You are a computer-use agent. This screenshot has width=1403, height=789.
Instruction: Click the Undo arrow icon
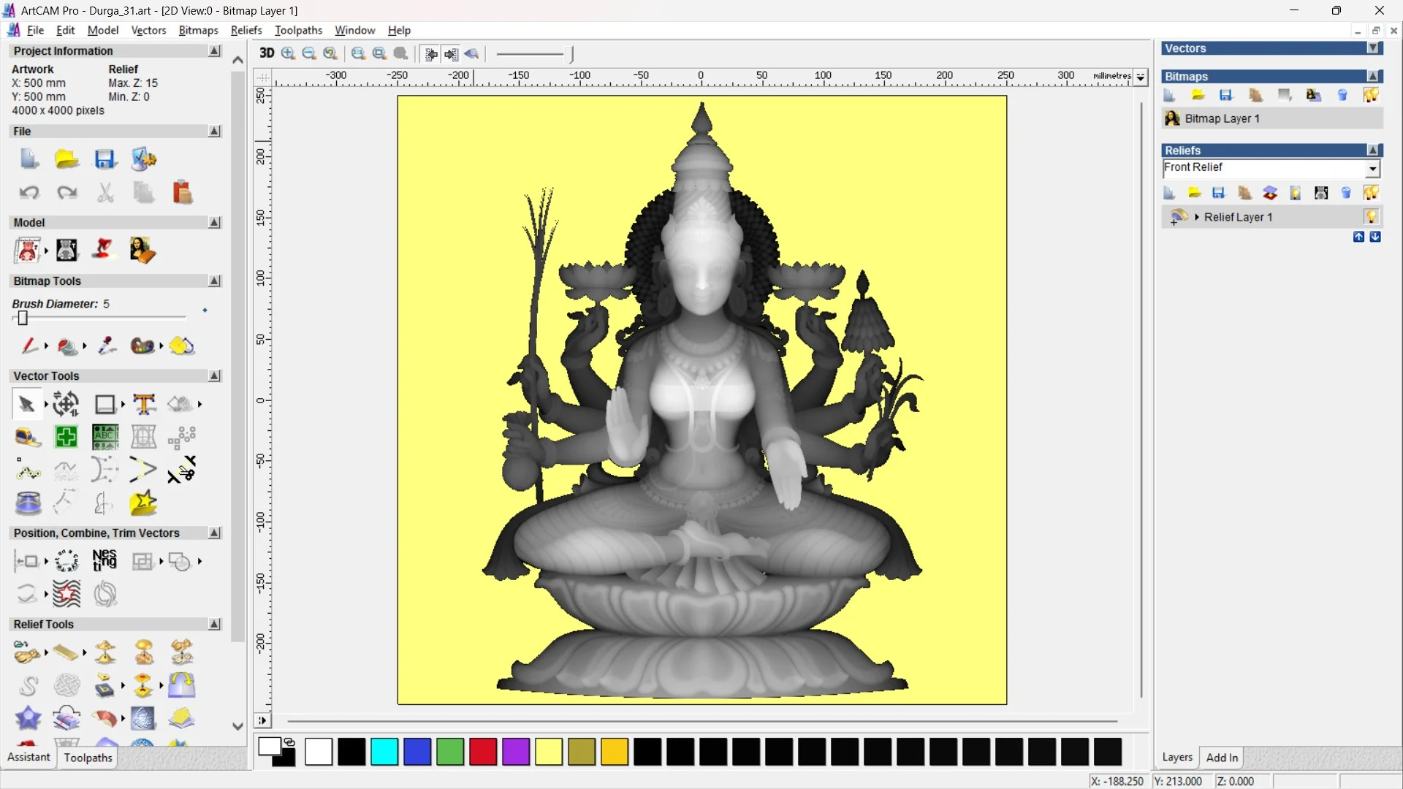pyautogui.click(x=29, y=193)
